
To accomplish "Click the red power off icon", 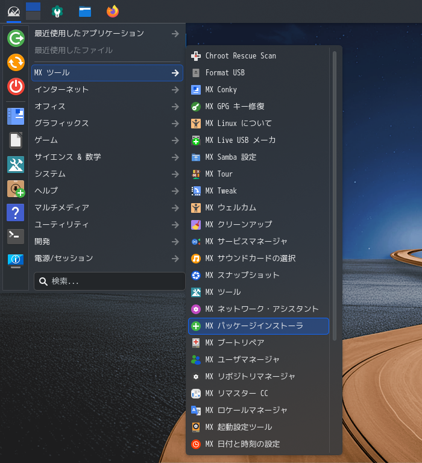I will click(16, 87).
